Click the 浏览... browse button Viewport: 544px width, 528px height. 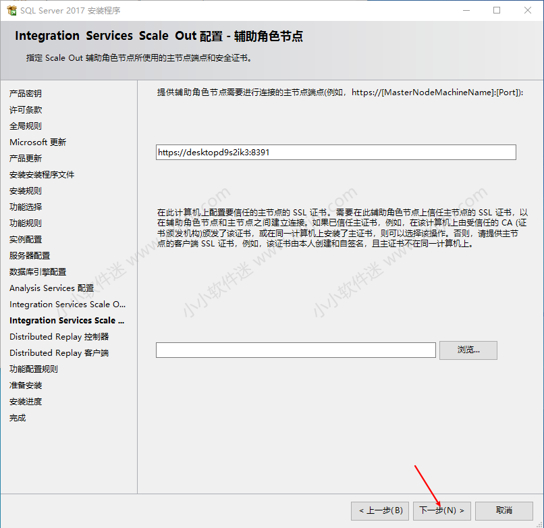[x=468, y=350]
